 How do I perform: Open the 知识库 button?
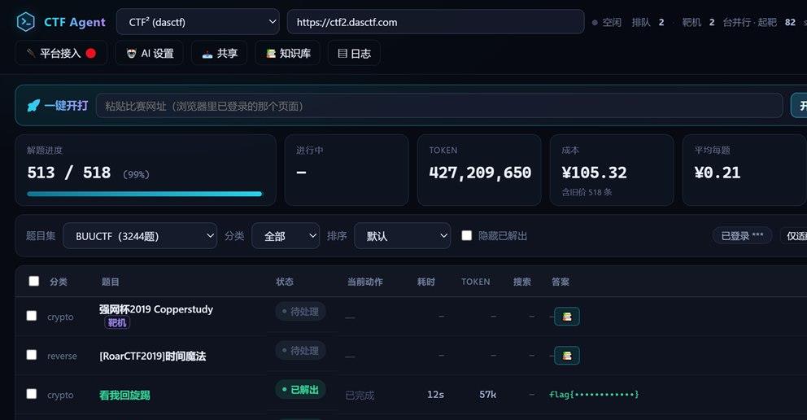tap(288, 53)
